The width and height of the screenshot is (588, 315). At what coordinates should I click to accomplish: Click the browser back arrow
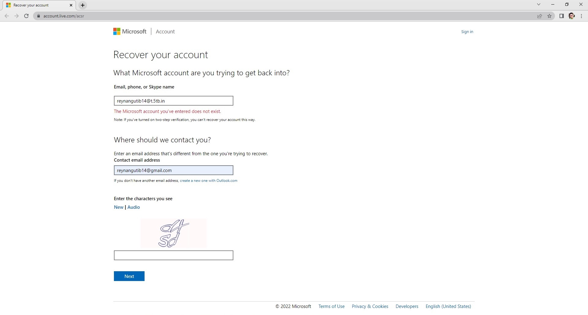click(x=7, y=16)
